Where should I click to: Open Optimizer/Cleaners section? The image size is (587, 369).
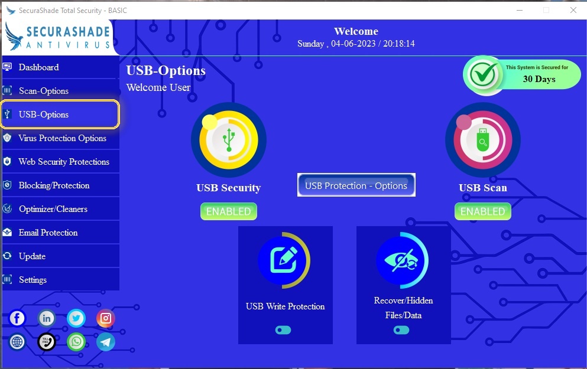tap(61, 208)
